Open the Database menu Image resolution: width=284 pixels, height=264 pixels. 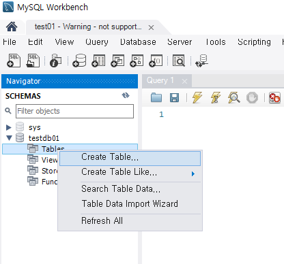[x=138, y=42]
